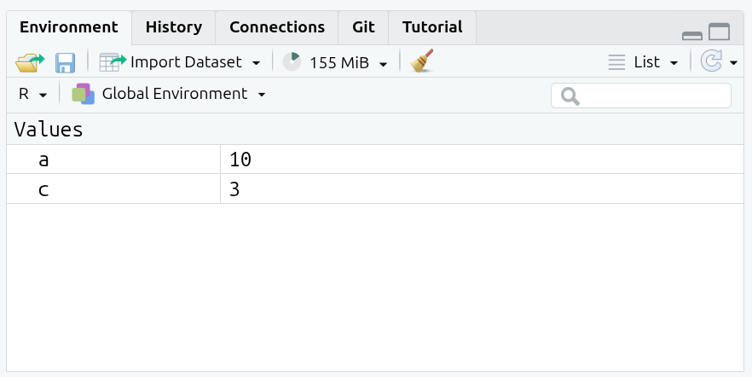
Task: Minimize the Environment pane
Action: tap(692, 35)
